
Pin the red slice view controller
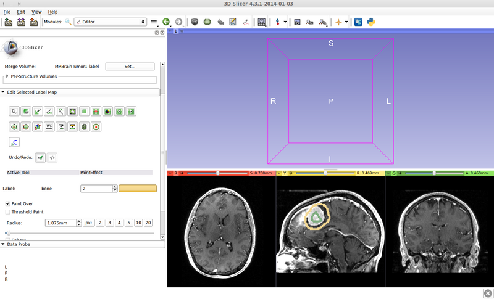click(170, 174)
